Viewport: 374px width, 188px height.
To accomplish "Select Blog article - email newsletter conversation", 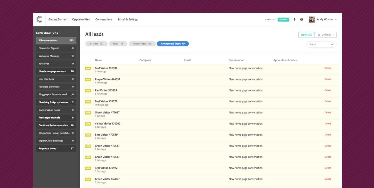I will [x=56, y=133].
